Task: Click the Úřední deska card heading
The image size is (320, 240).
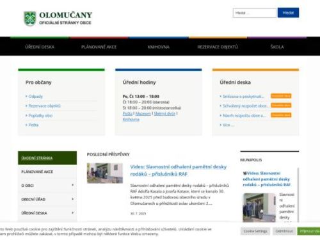Action: pos(236,83)
